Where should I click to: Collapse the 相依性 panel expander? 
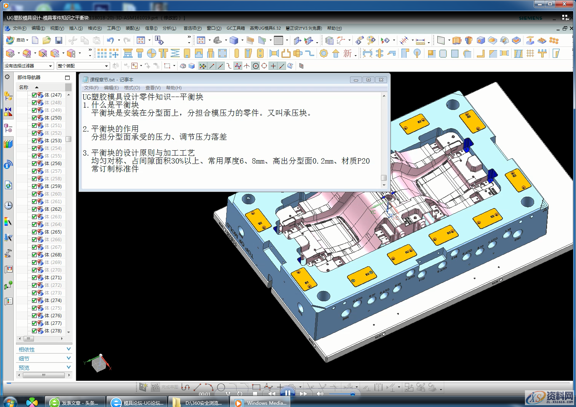coord(69,349)
